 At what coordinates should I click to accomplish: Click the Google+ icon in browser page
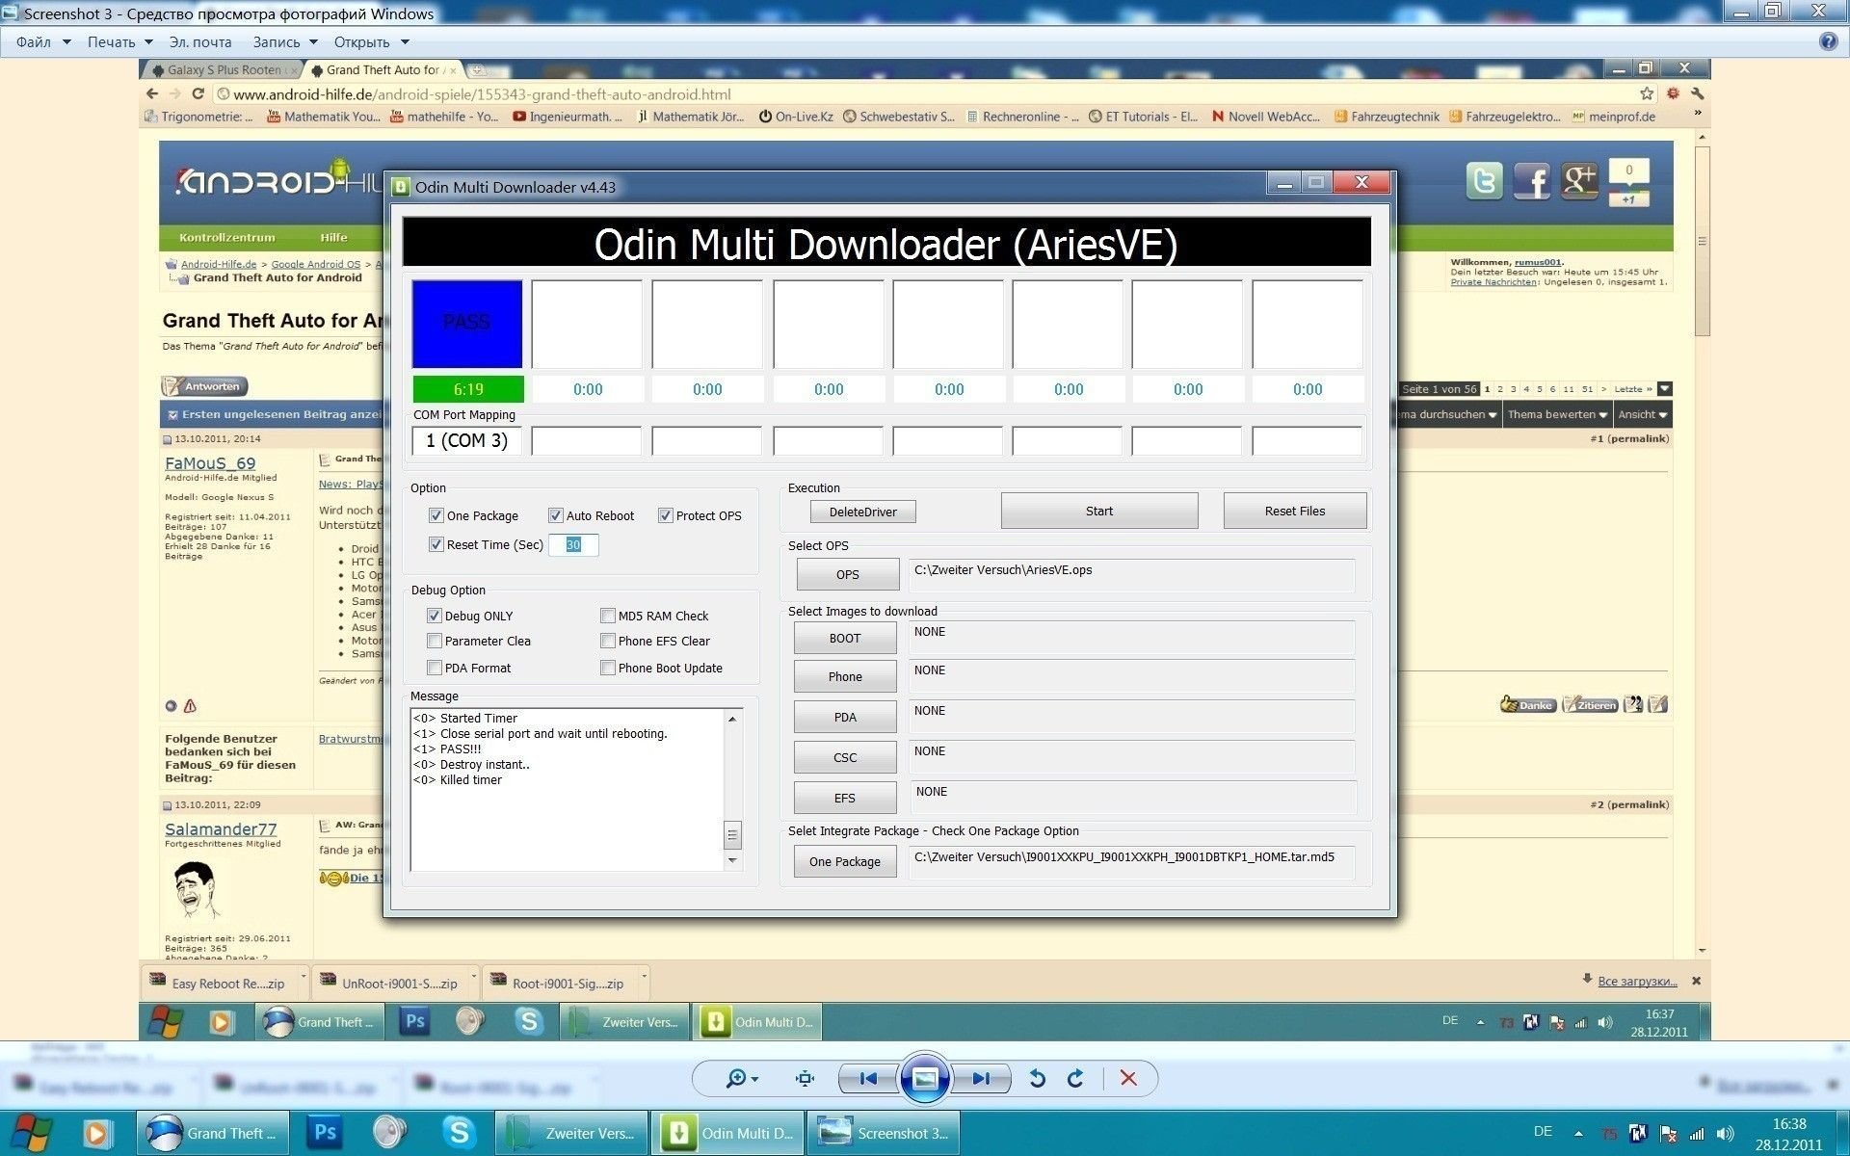coord(1580,181)
